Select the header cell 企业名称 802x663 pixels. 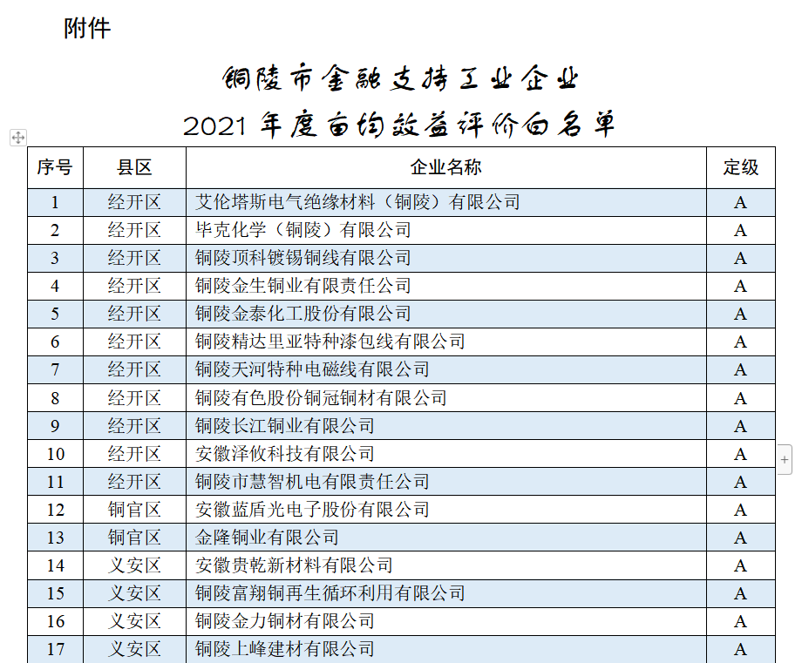[x=446, y=167]
